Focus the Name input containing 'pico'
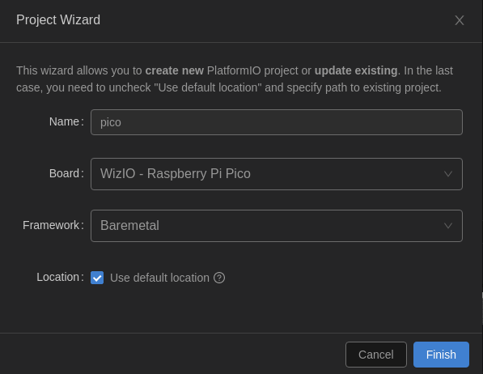The image size is (483, 374). pos(277,122)
